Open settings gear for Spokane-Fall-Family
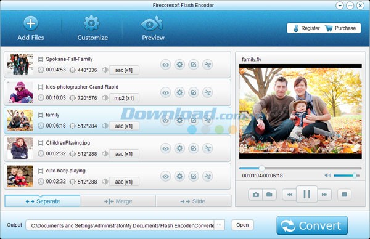The image size is (370, 239). pyautogui.click(x=179, y=65)
